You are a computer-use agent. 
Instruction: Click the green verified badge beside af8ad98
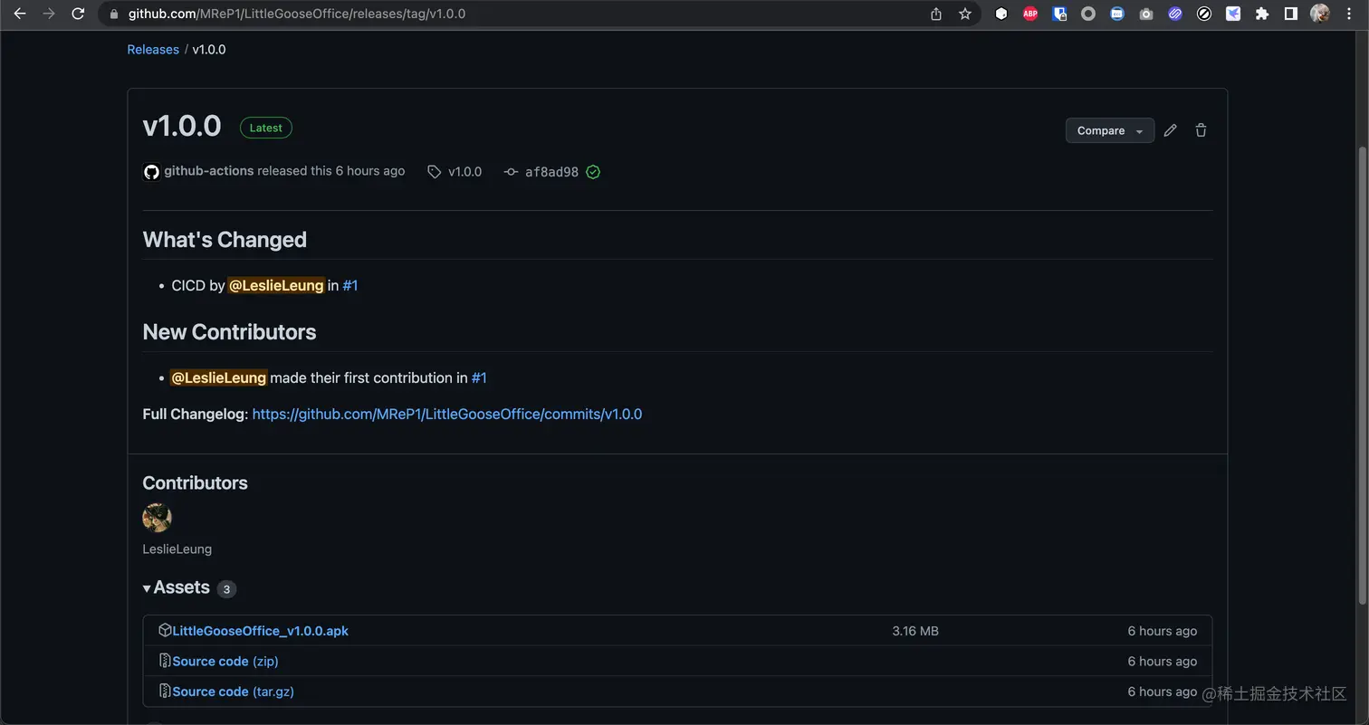coord(593,171)
